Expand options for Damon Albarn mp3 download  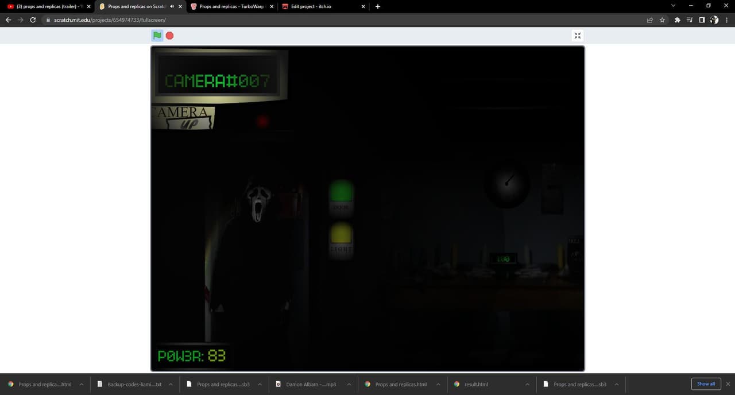point(349,384)
